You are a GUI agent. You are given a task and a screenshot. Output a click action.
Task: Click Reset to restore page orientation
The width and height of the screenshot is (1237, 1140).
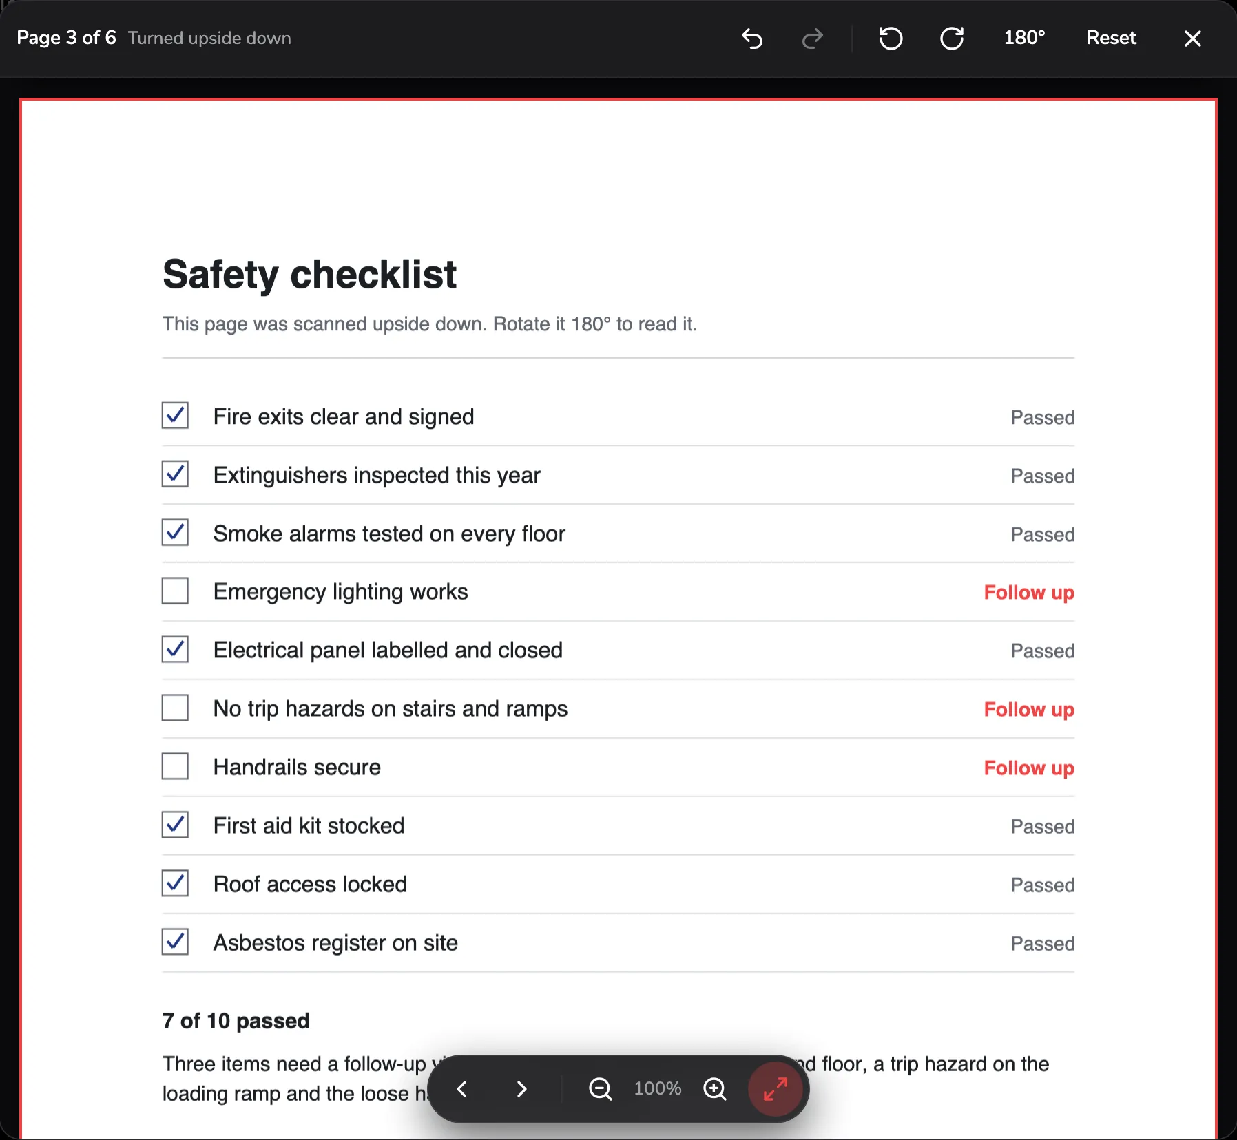1111,38
